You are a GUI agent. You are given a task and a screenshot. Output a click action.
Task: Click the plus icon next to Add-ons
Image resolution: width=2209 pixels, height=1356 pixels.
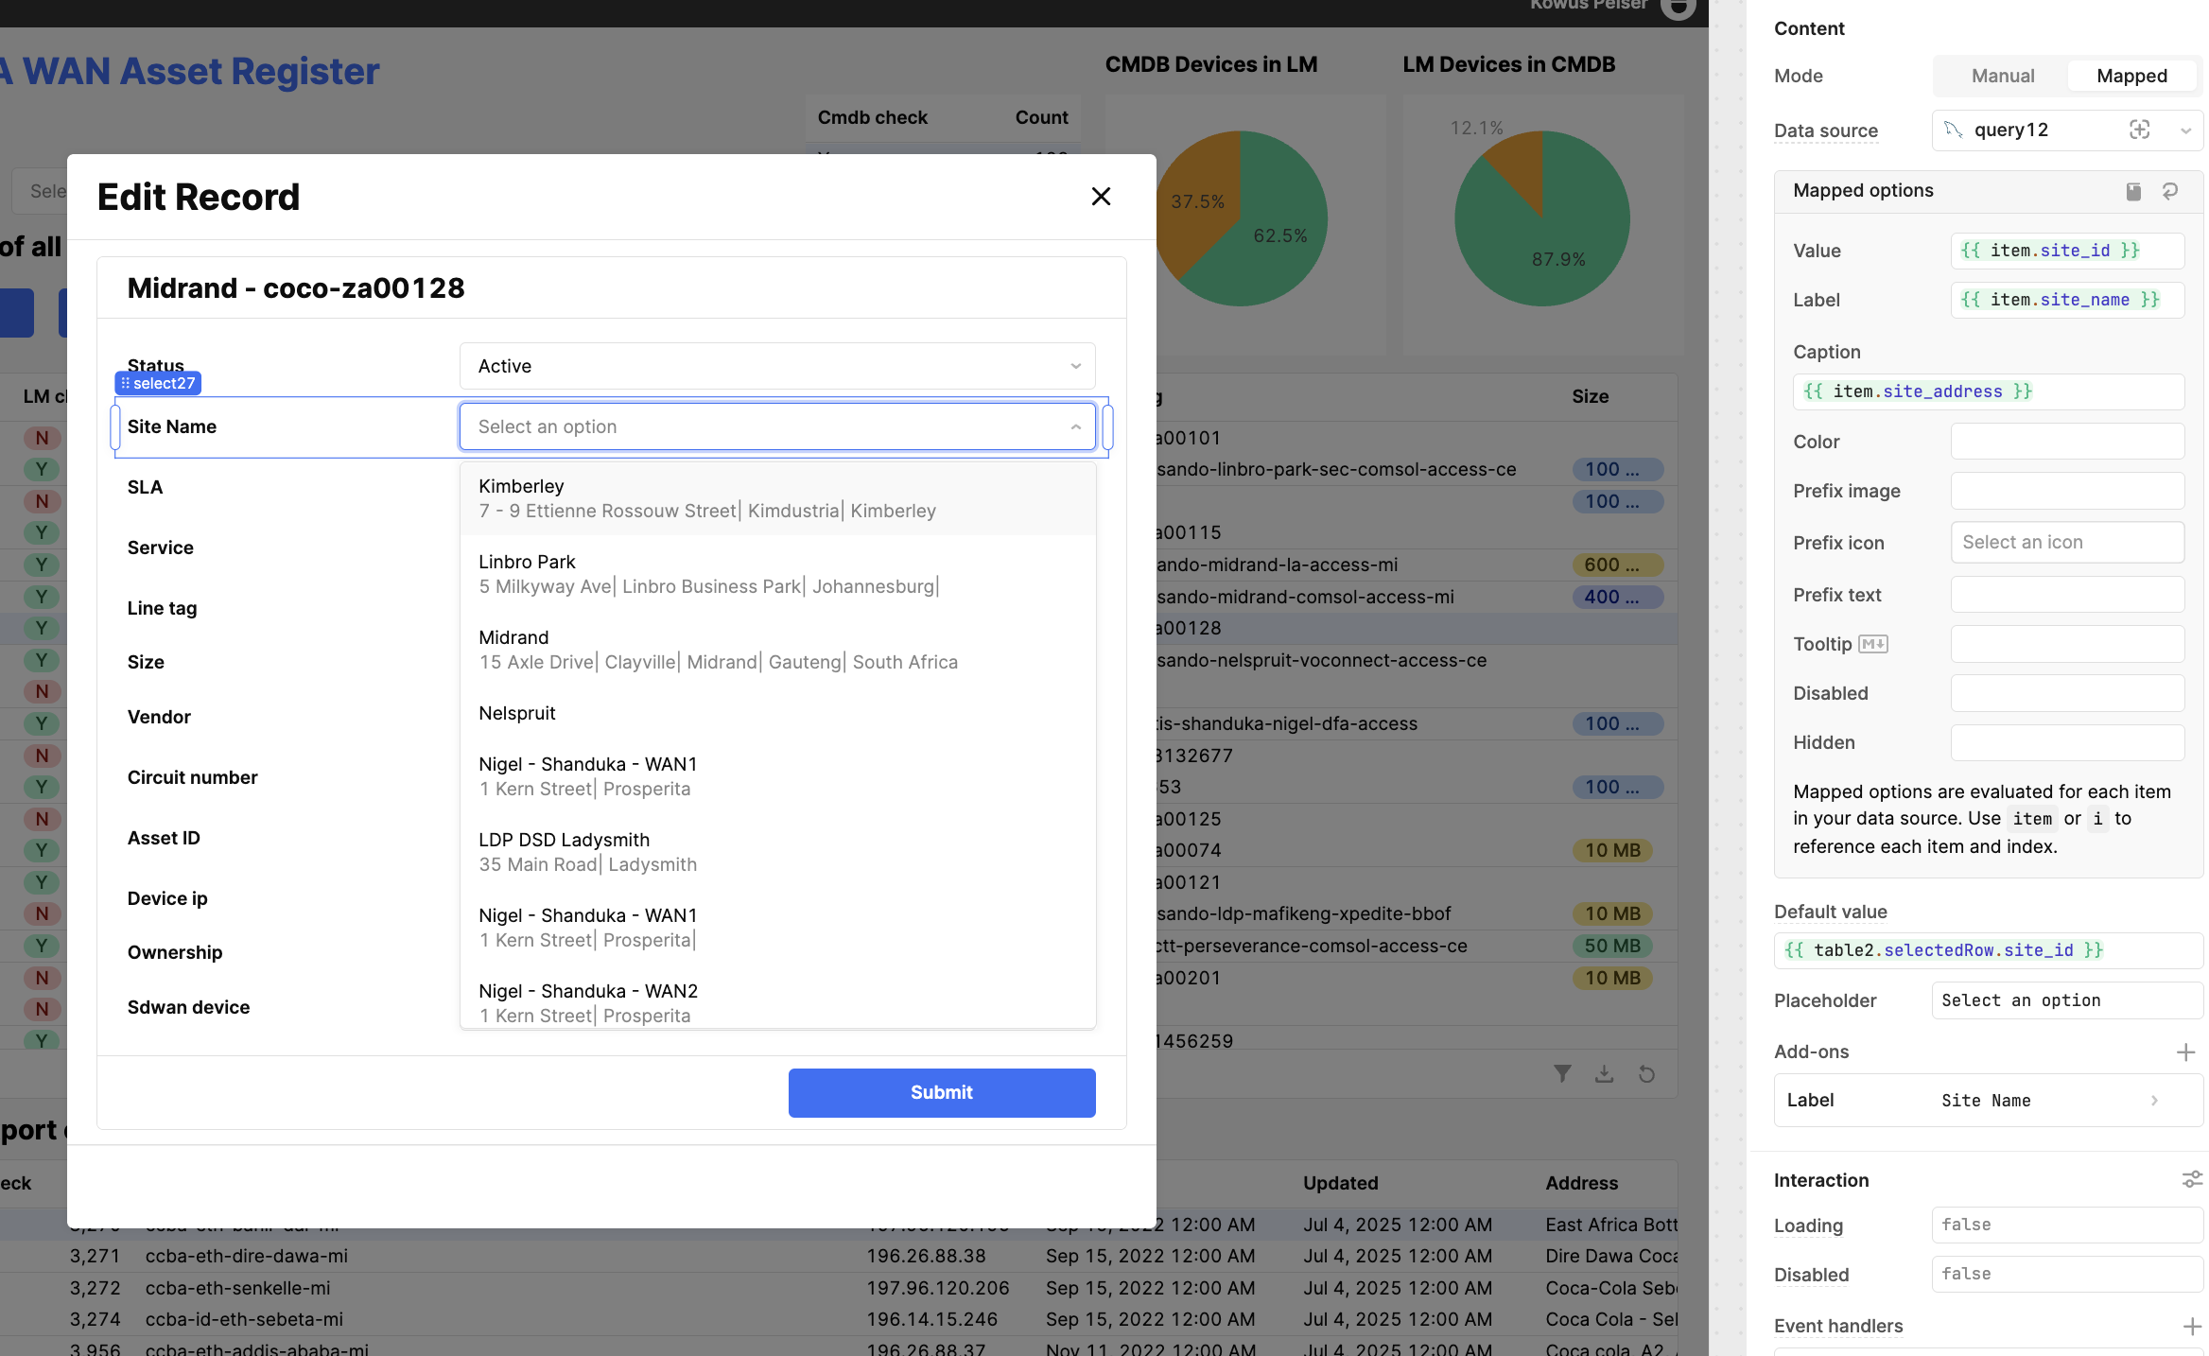point(2184,1052)
